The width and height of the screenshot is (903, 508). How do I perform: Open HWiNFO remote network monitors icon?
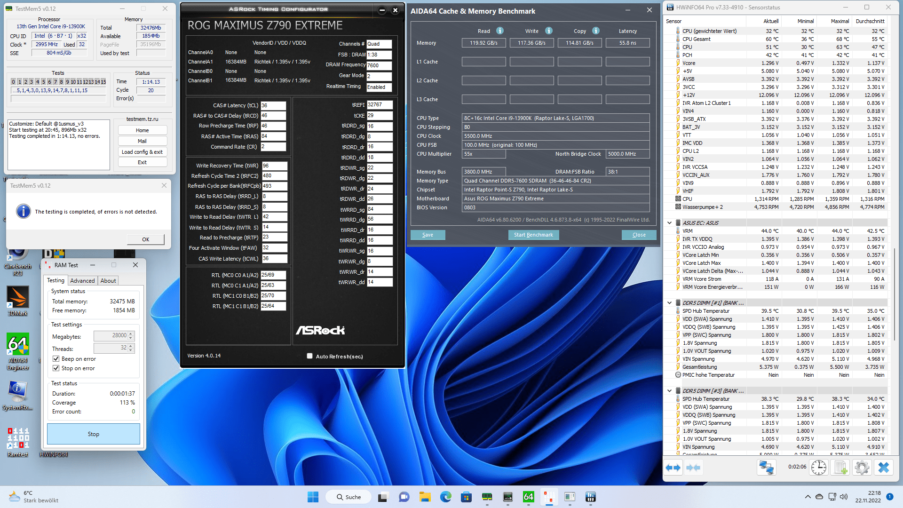[767, 468]
